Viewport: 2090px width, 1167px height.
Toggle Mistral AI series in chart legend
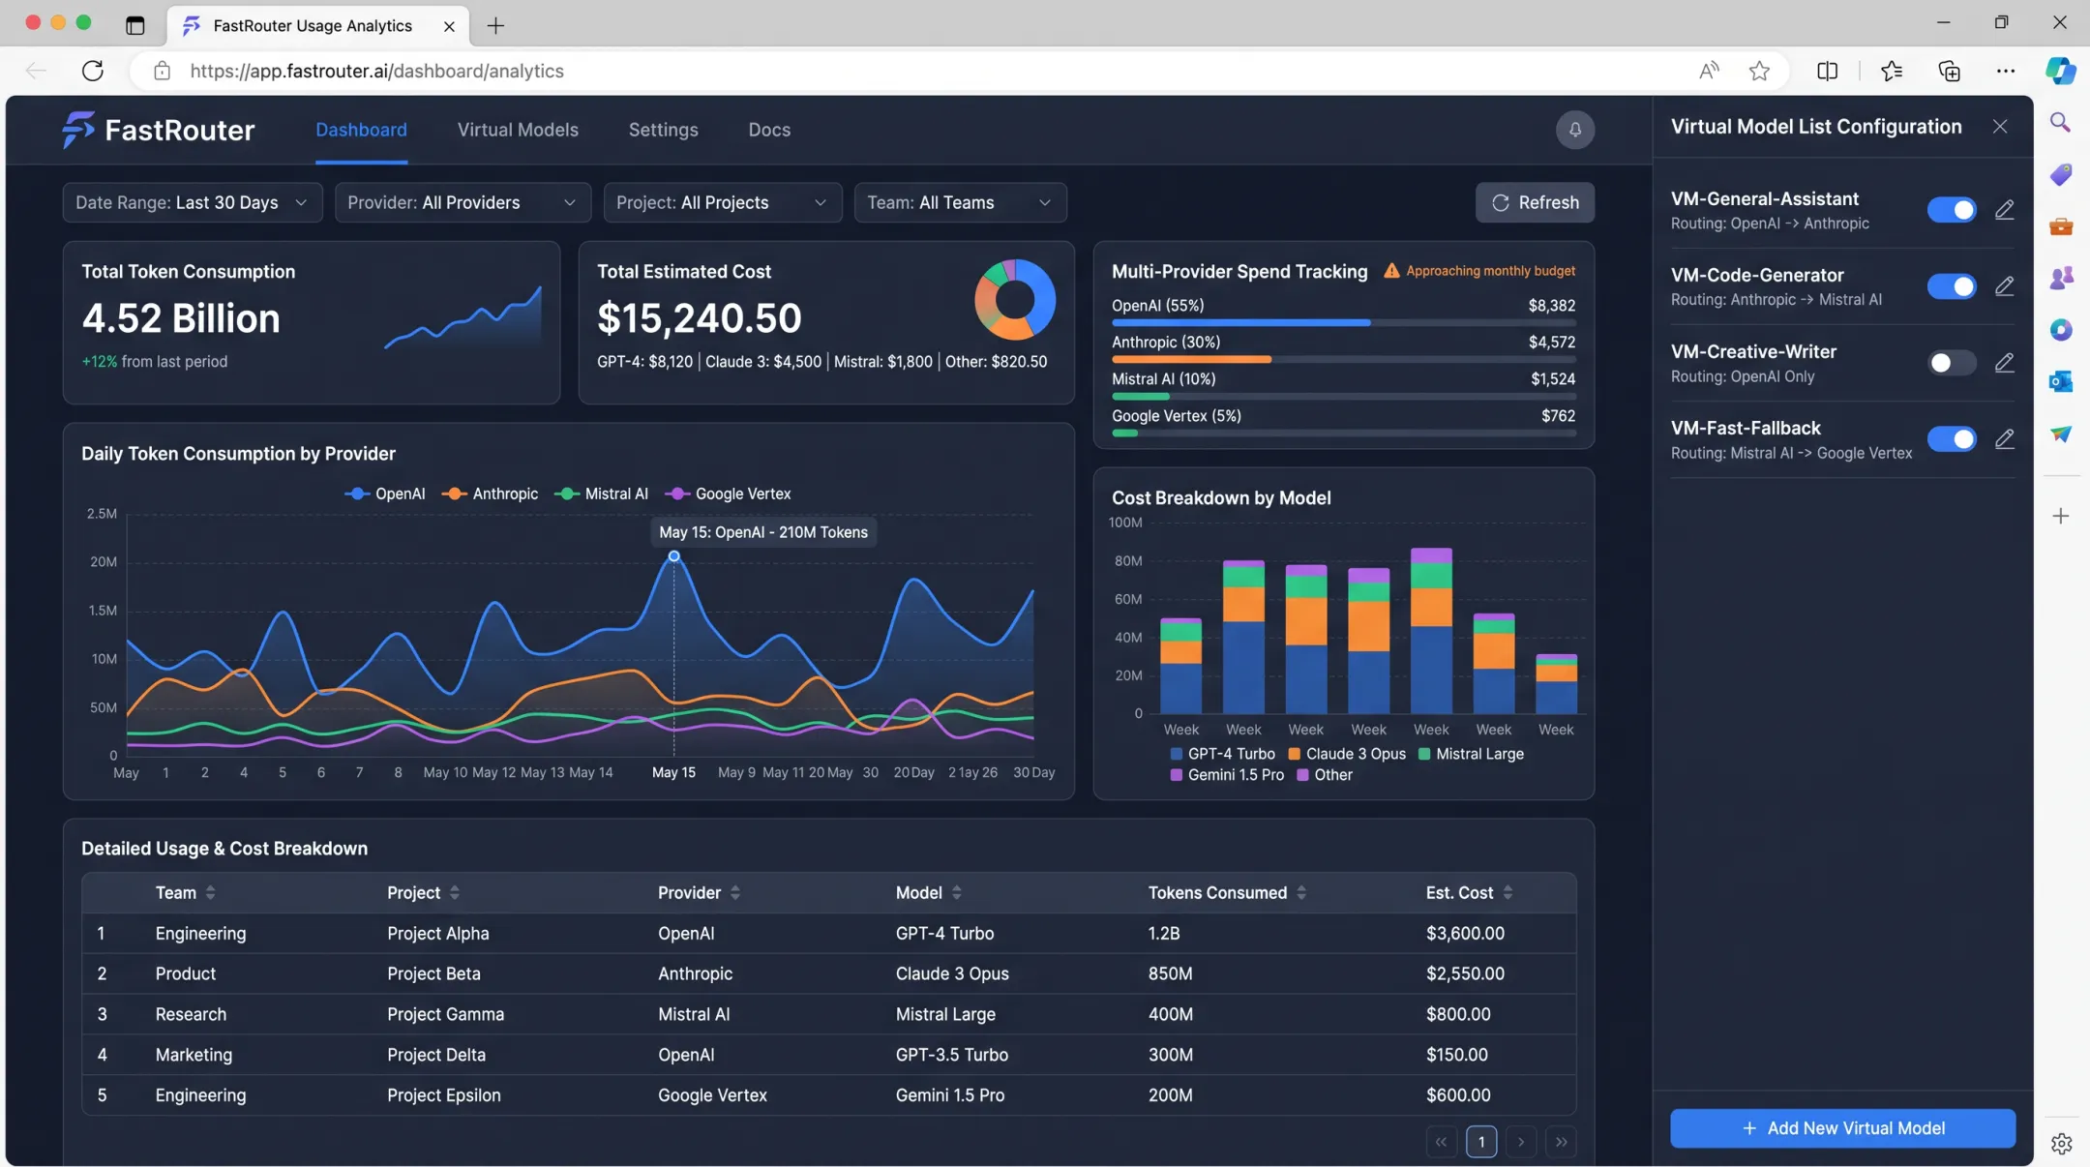601,494
